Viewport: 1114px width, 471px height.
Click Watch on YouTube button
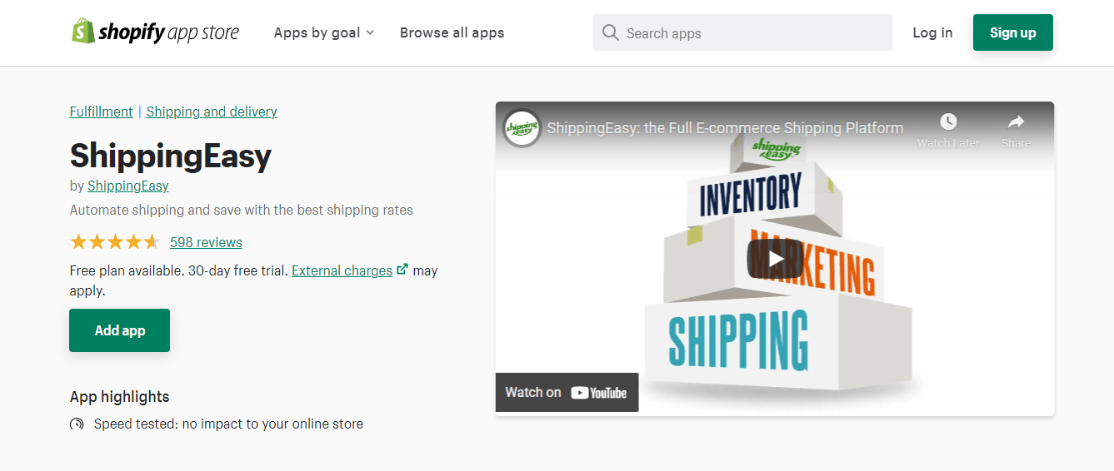pos(567,392)
